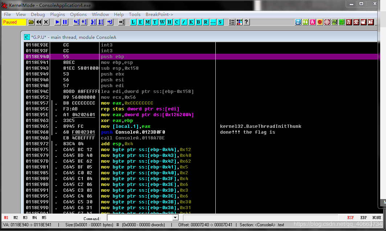
Task: Show the Call stack window (K)
Action: 191,22
